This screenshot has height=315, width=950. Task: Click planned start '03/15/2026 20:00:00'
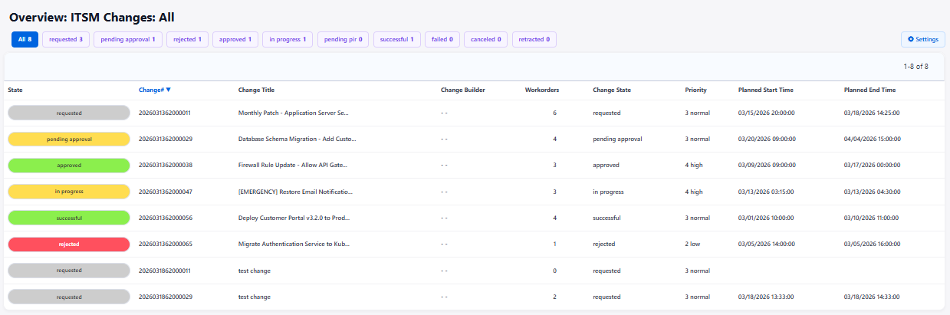pos(766,113)
